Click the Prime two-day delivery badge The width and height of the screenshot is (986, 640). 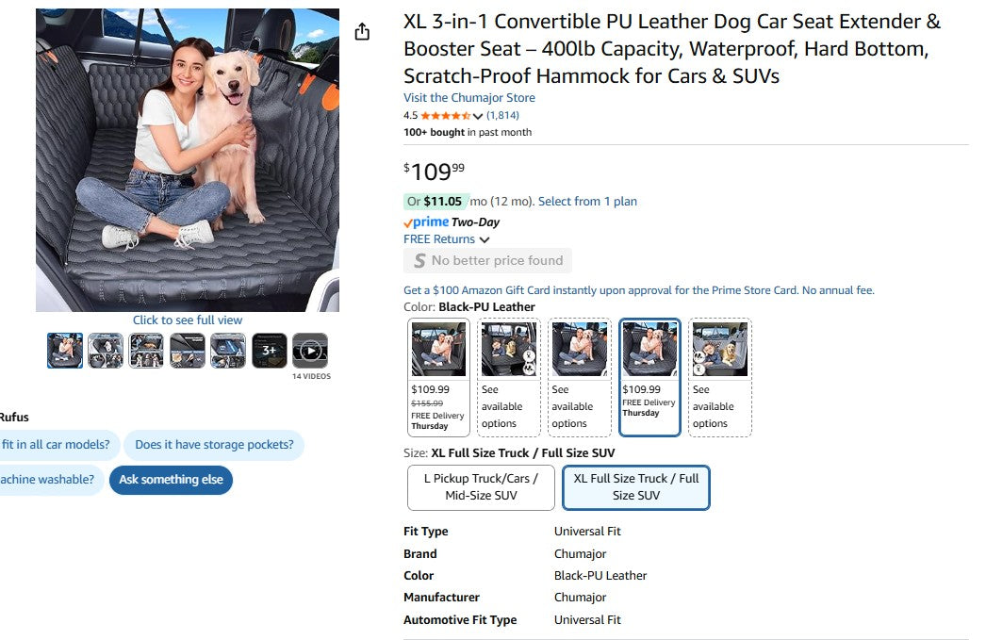point(426,222)
